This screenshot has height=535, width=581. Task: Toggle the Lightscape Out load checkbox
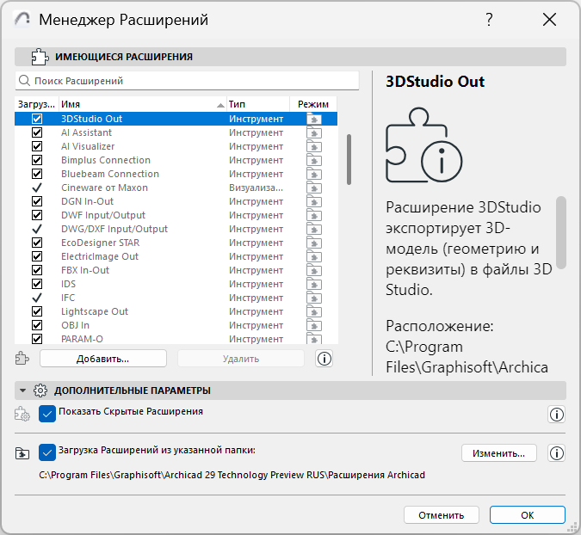pyautogui.click(x=37, y=311)
